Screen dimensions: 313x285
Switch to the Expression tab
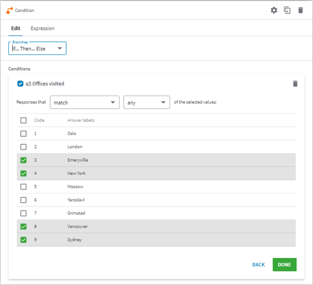(x=42, y=28)
